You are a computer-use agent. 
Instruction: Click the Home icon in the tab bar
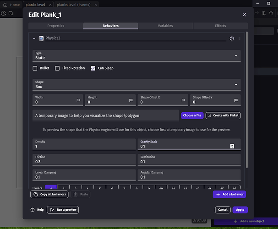pos(5,5)
